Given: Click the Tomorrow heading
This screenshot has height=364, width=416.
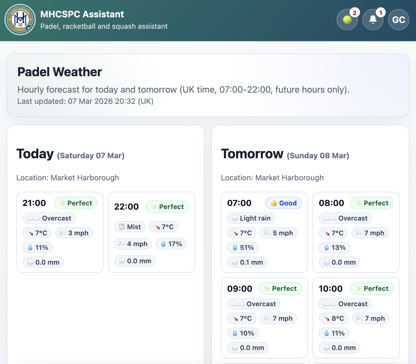Looking at the screenshot, I should click(x=252, y=154).
